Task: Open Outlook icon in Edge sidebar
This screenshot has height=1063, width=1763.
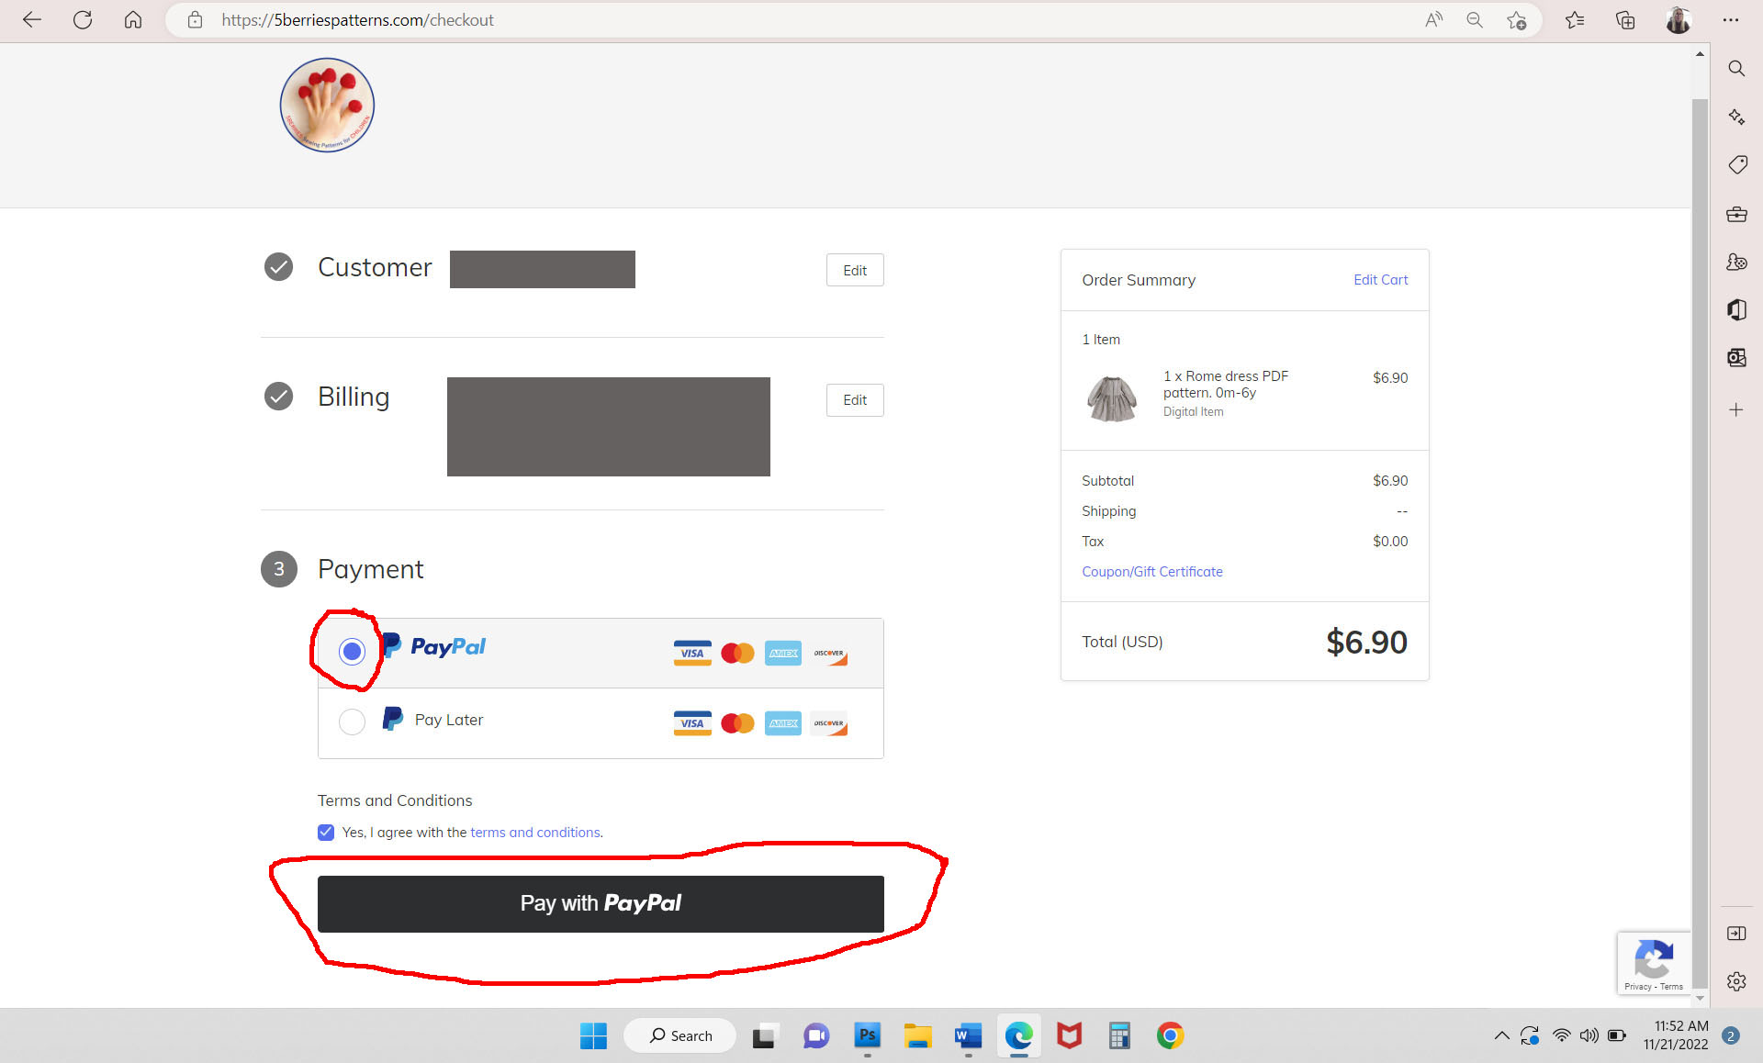Action: point(1736,358)
